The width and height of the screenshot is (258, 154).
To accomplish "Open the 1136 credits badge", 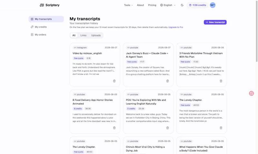I will 197,5.
